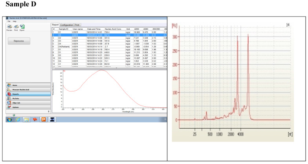Open the Preview toolbar icon
308x164 pixels.
(9, 27)
